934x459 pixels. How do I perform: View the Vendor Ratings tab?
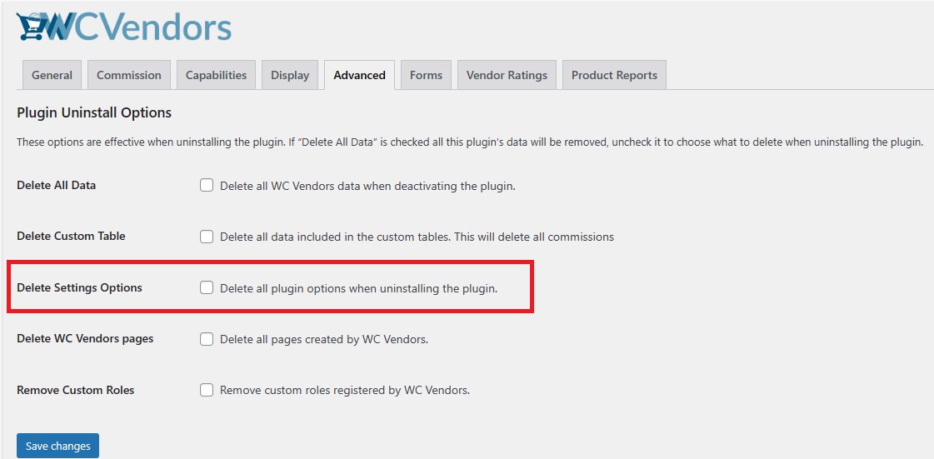tap(507, 75)
